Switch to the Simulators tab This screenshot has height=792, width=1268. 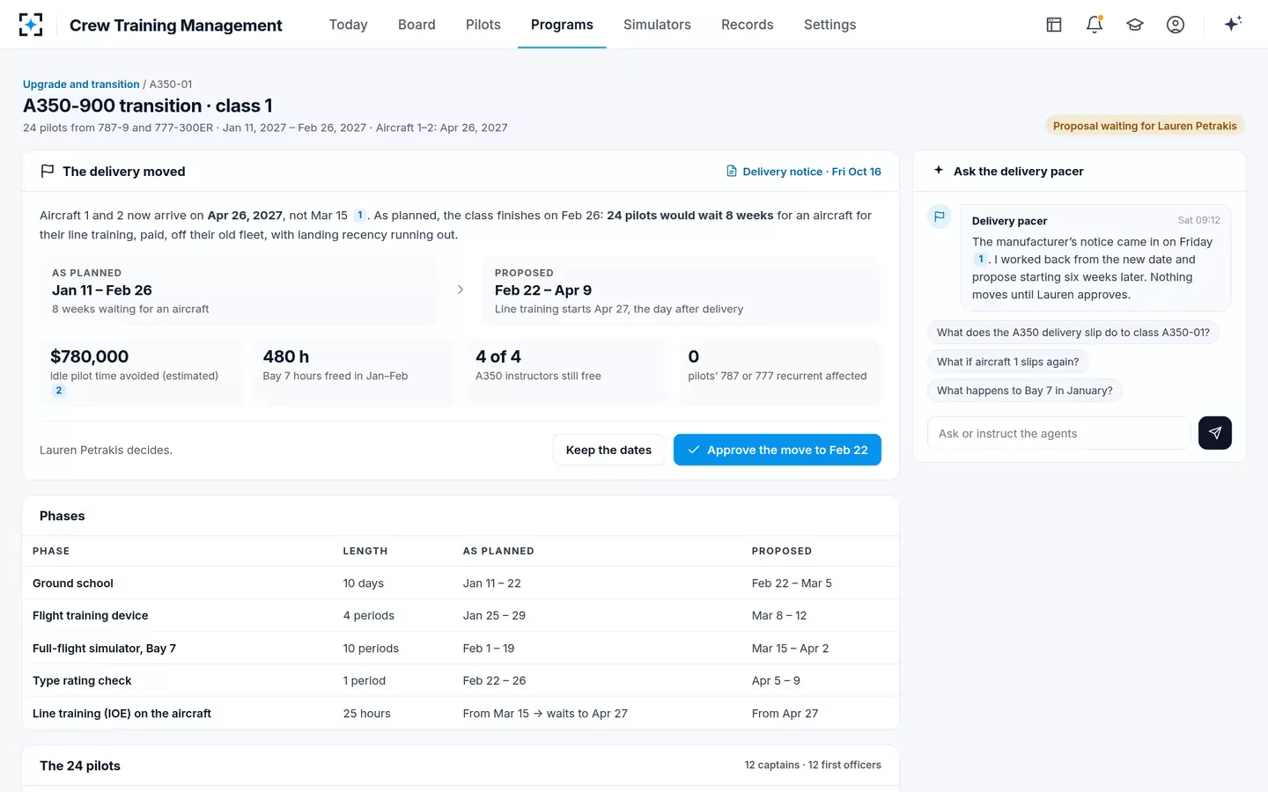[657, 25]
